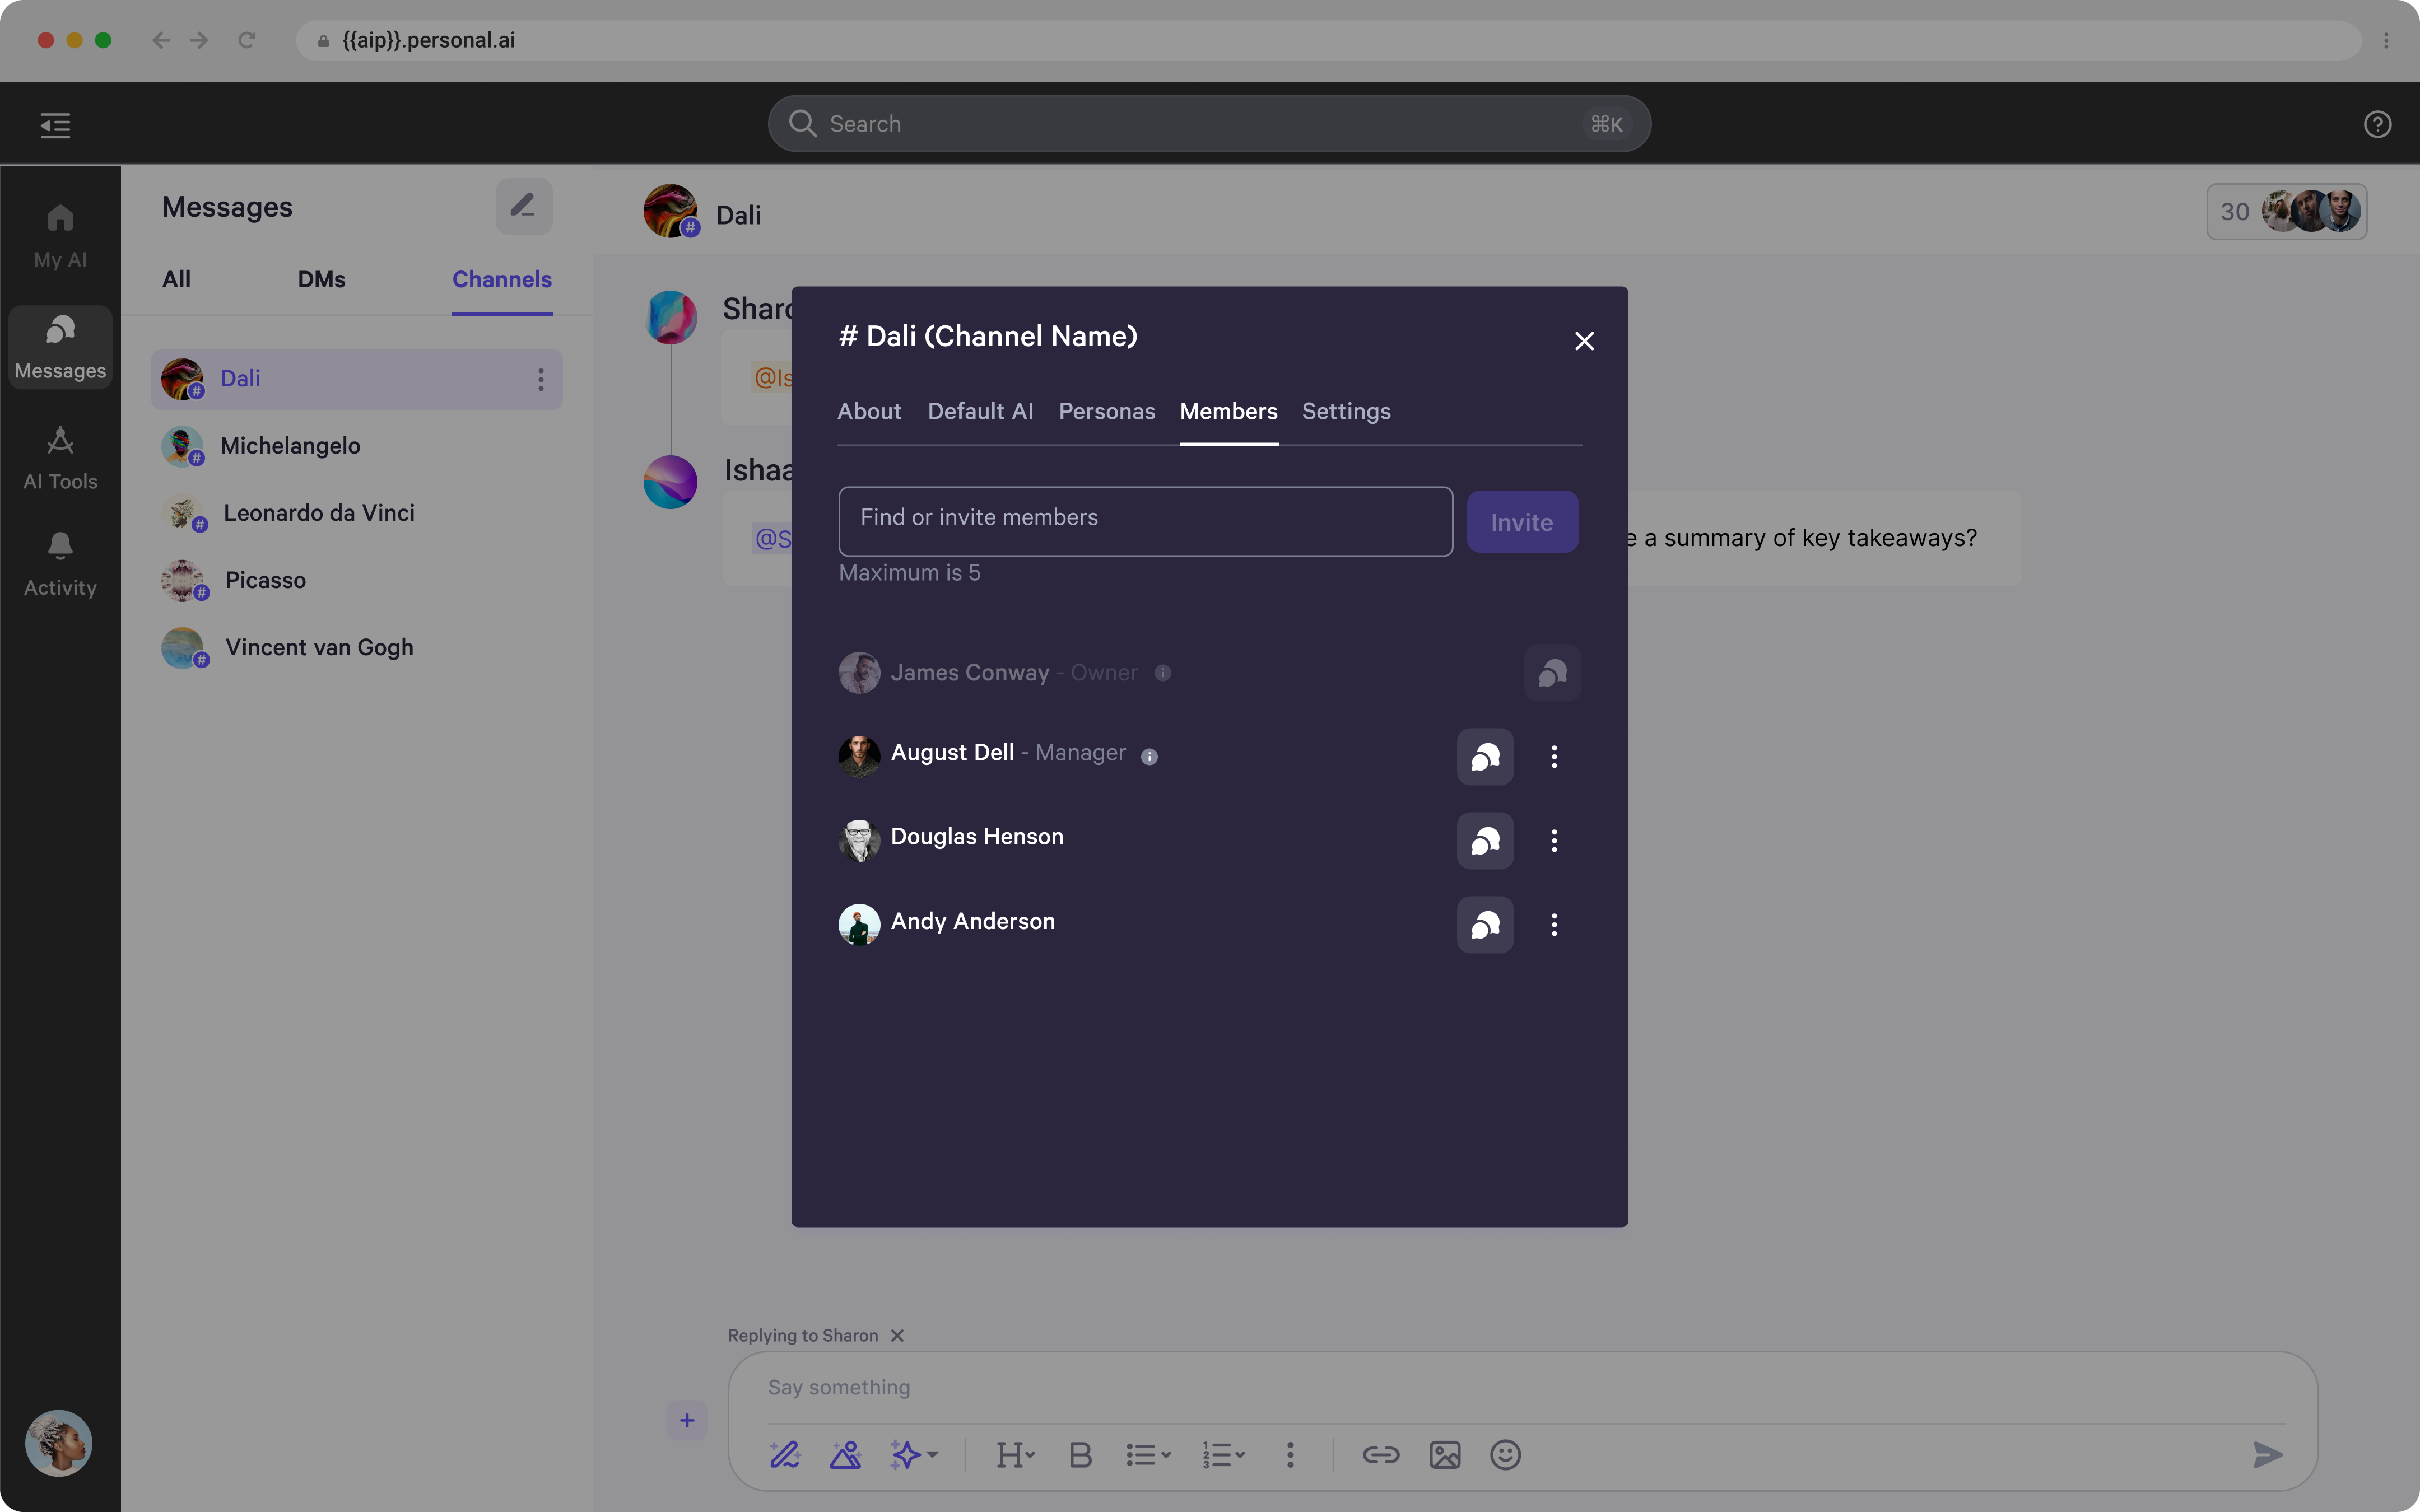Screen dimensions: 2420x1512
Task: Open options menu for Andy Anderson
Action: [1553, 925]
